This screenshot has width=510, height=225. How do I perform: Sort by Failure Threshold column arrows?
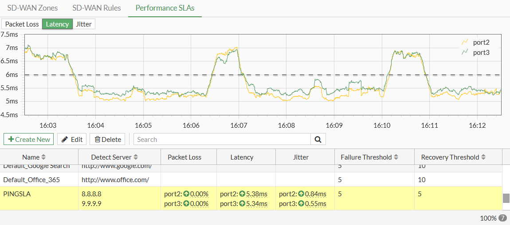pyautogui.click(x=396, y=157)
